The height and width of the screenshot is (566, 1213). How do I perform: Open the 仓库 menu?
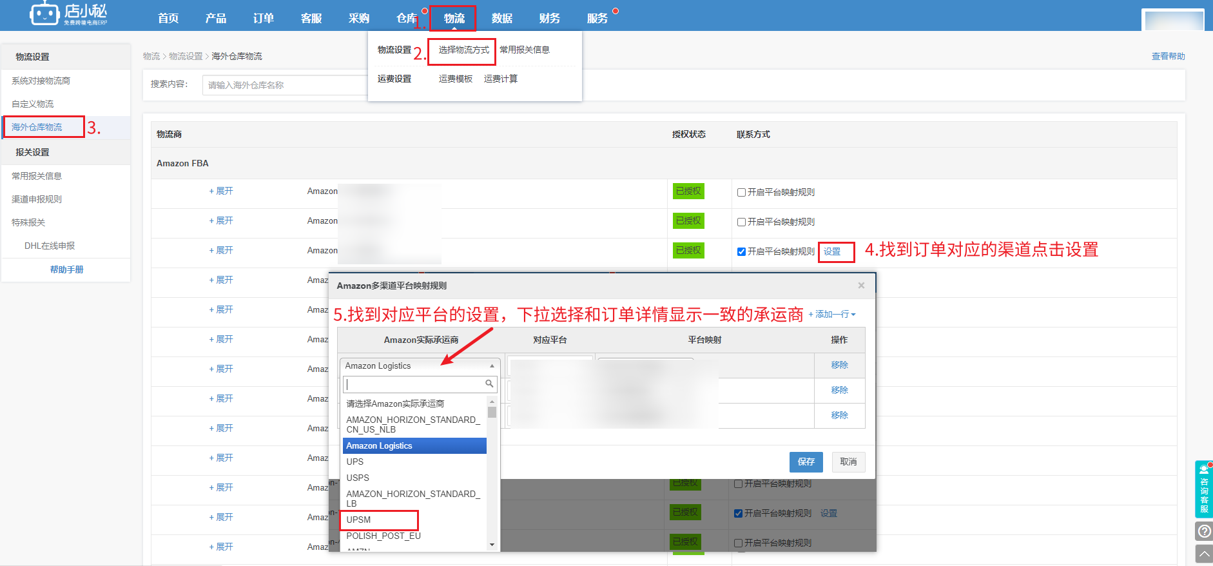coord(407,18)
